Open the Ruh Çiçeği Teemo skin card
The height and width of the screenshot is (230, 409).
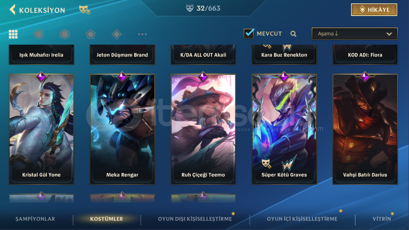coord(203,129)
